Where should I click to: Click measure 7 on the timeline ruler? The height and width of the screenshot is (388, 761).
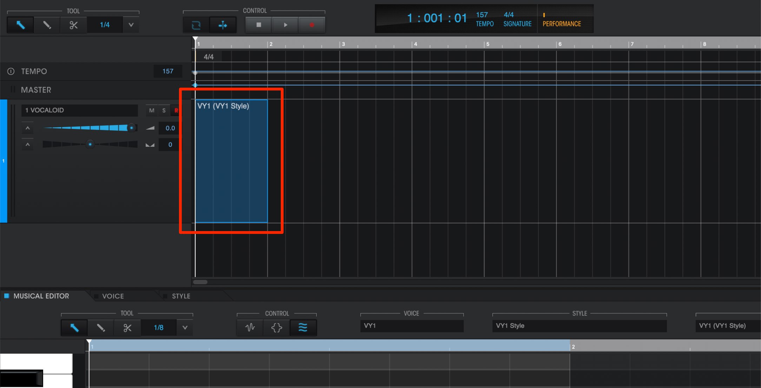(x=632, y=44)
